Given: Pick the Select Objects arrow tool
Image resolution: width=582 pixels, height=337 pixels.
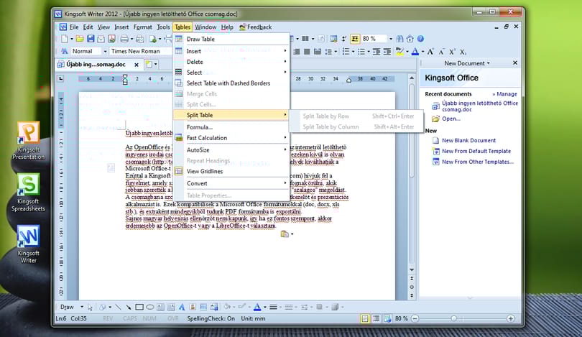Looking at the screenshot, I should 90,307.
